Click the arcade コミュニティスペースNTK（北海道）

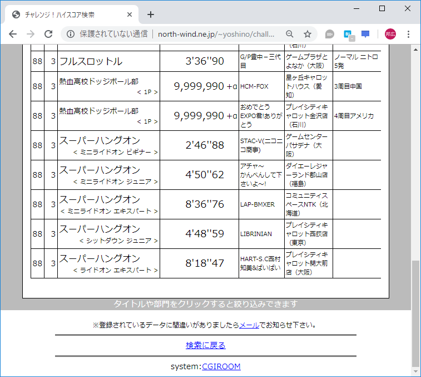point(306,204)
